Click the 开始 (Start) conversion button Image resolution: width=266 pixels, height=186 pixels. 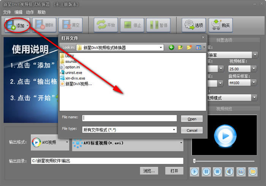coord(106,25)
